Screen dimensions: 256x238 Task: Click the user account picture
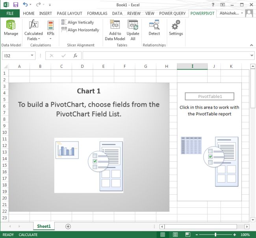tap(249, 13)
